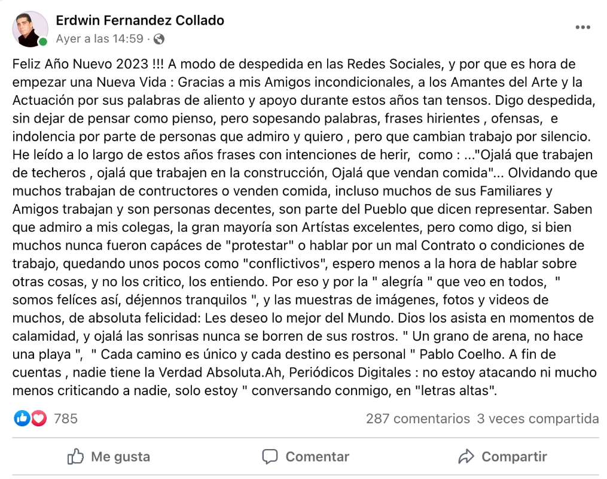Click the globe public audience icon
Screen dimensions: 607x479
[x=159, y=39]
